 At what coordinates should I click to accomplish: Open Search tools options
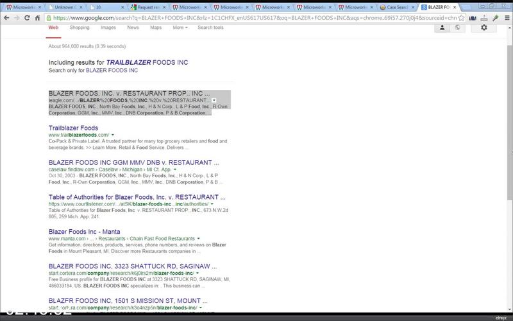[x=210, y=28]
